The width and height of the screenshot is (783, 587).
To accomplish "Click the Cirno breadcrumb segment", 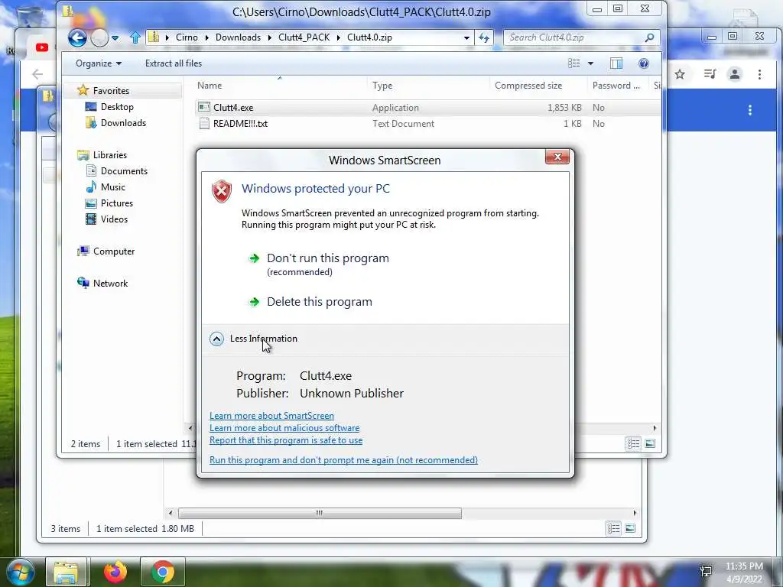I will 187,37.
